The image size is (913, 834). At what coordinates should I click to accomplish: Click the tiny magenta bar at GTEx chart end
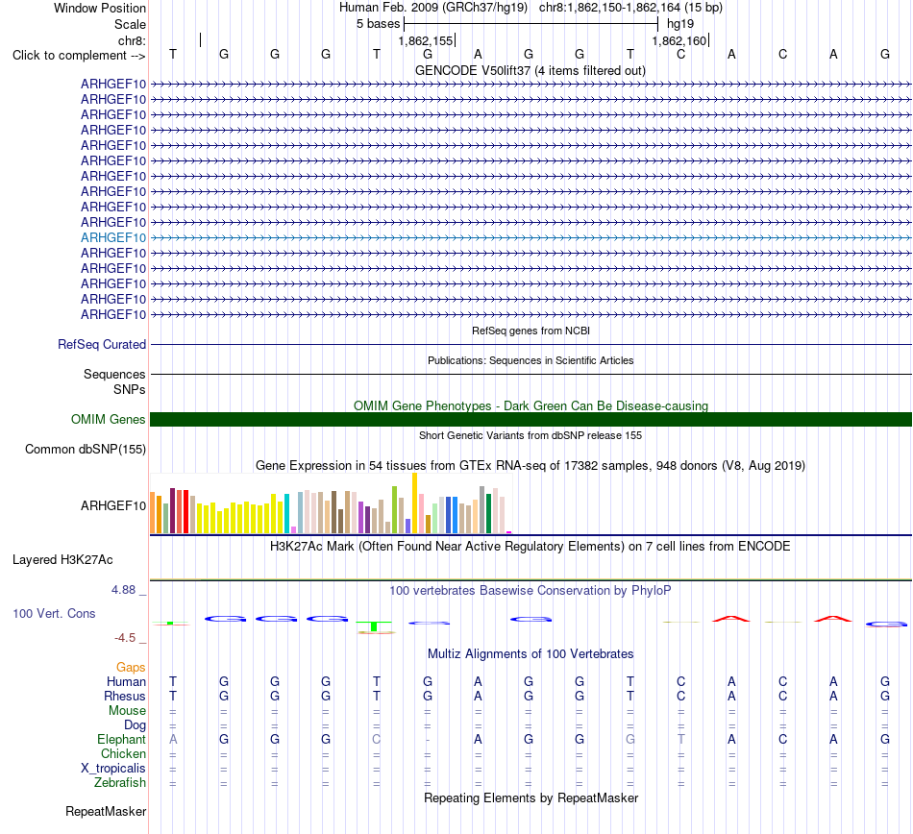click(x=509, y=532)
